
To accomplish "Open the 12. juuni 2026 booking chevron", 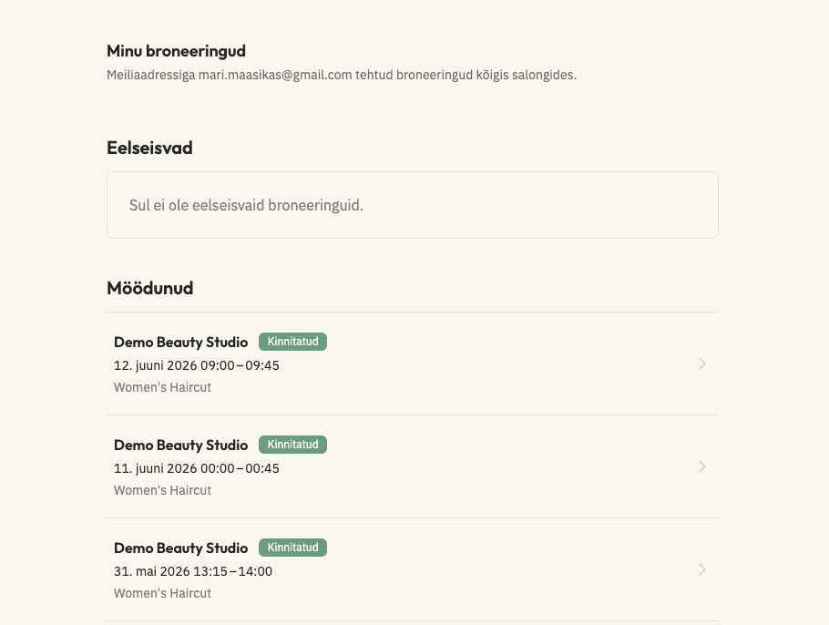I will click(701, 364).
